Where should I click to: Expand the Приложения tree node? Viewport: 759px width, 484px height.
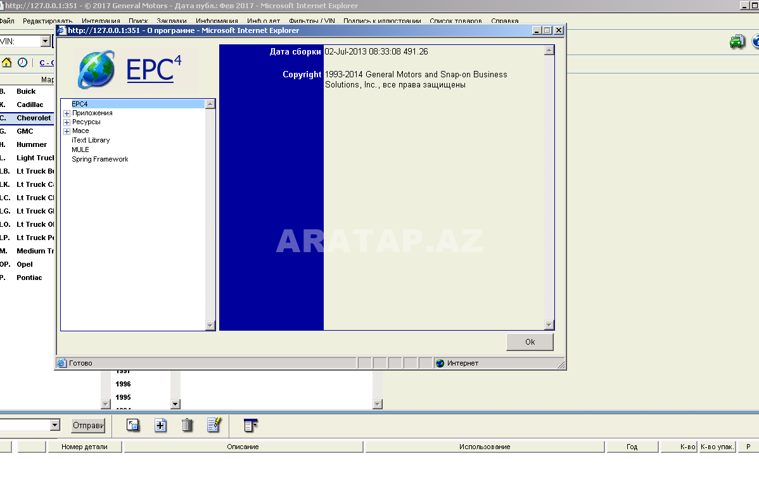[x=67, y=113]
